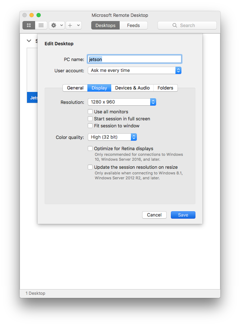This screenshot has width=240, height=326.
Task: Select the Feeds tab
Action: (133, 25)
